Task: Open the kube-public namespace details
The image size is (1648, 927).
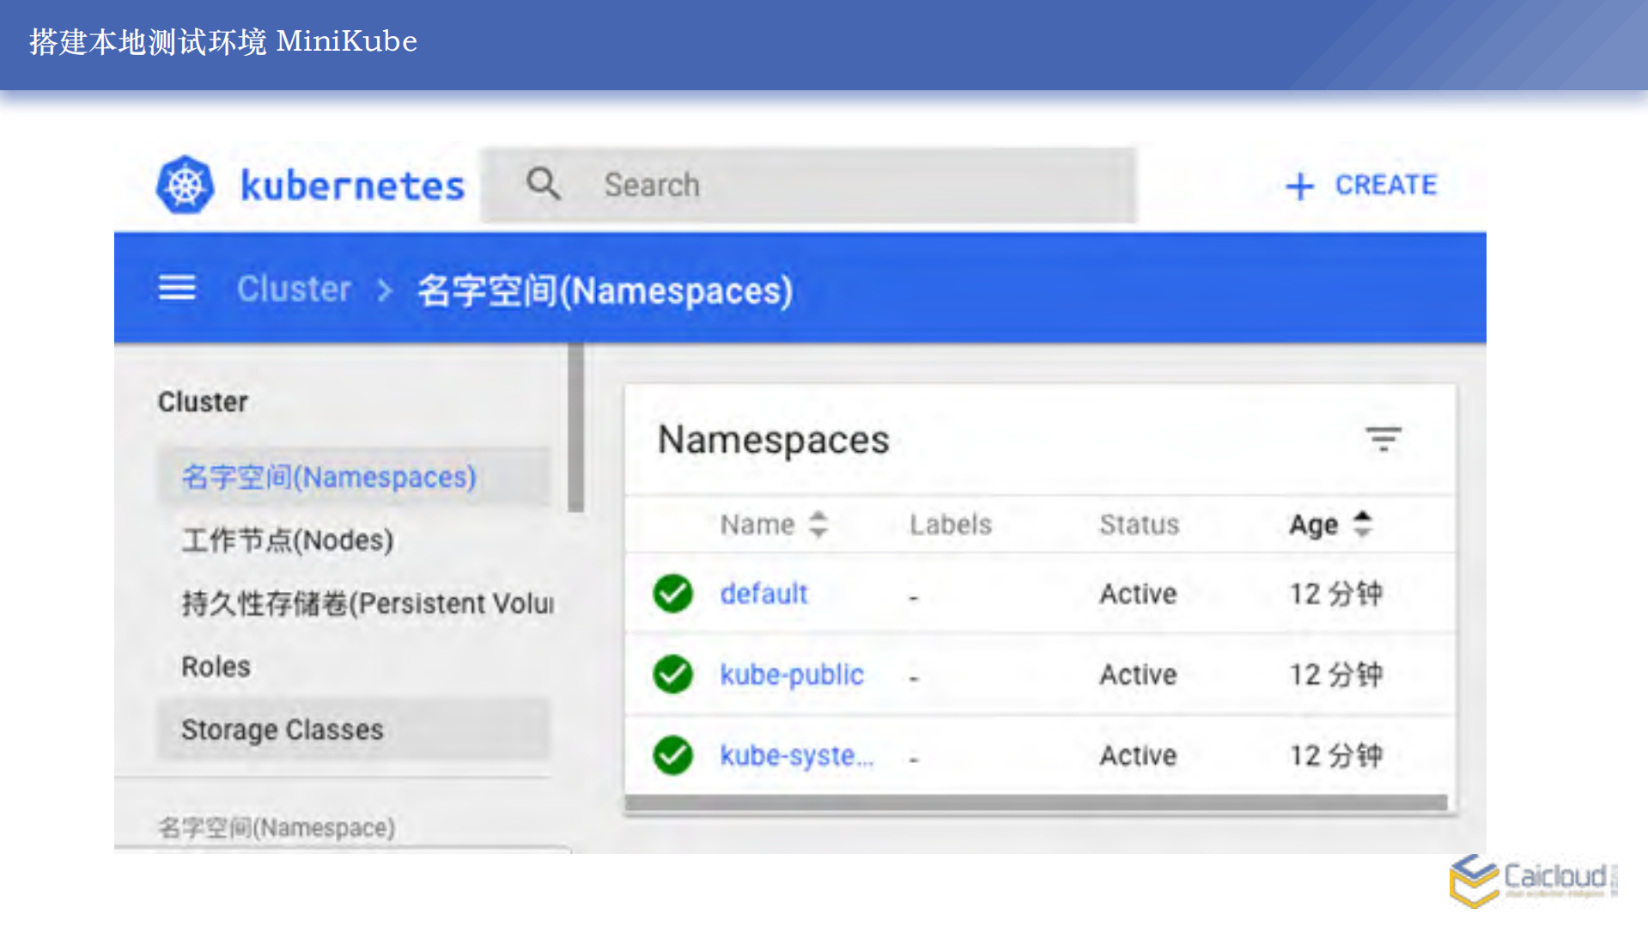Action: click(x=791, y=675)
